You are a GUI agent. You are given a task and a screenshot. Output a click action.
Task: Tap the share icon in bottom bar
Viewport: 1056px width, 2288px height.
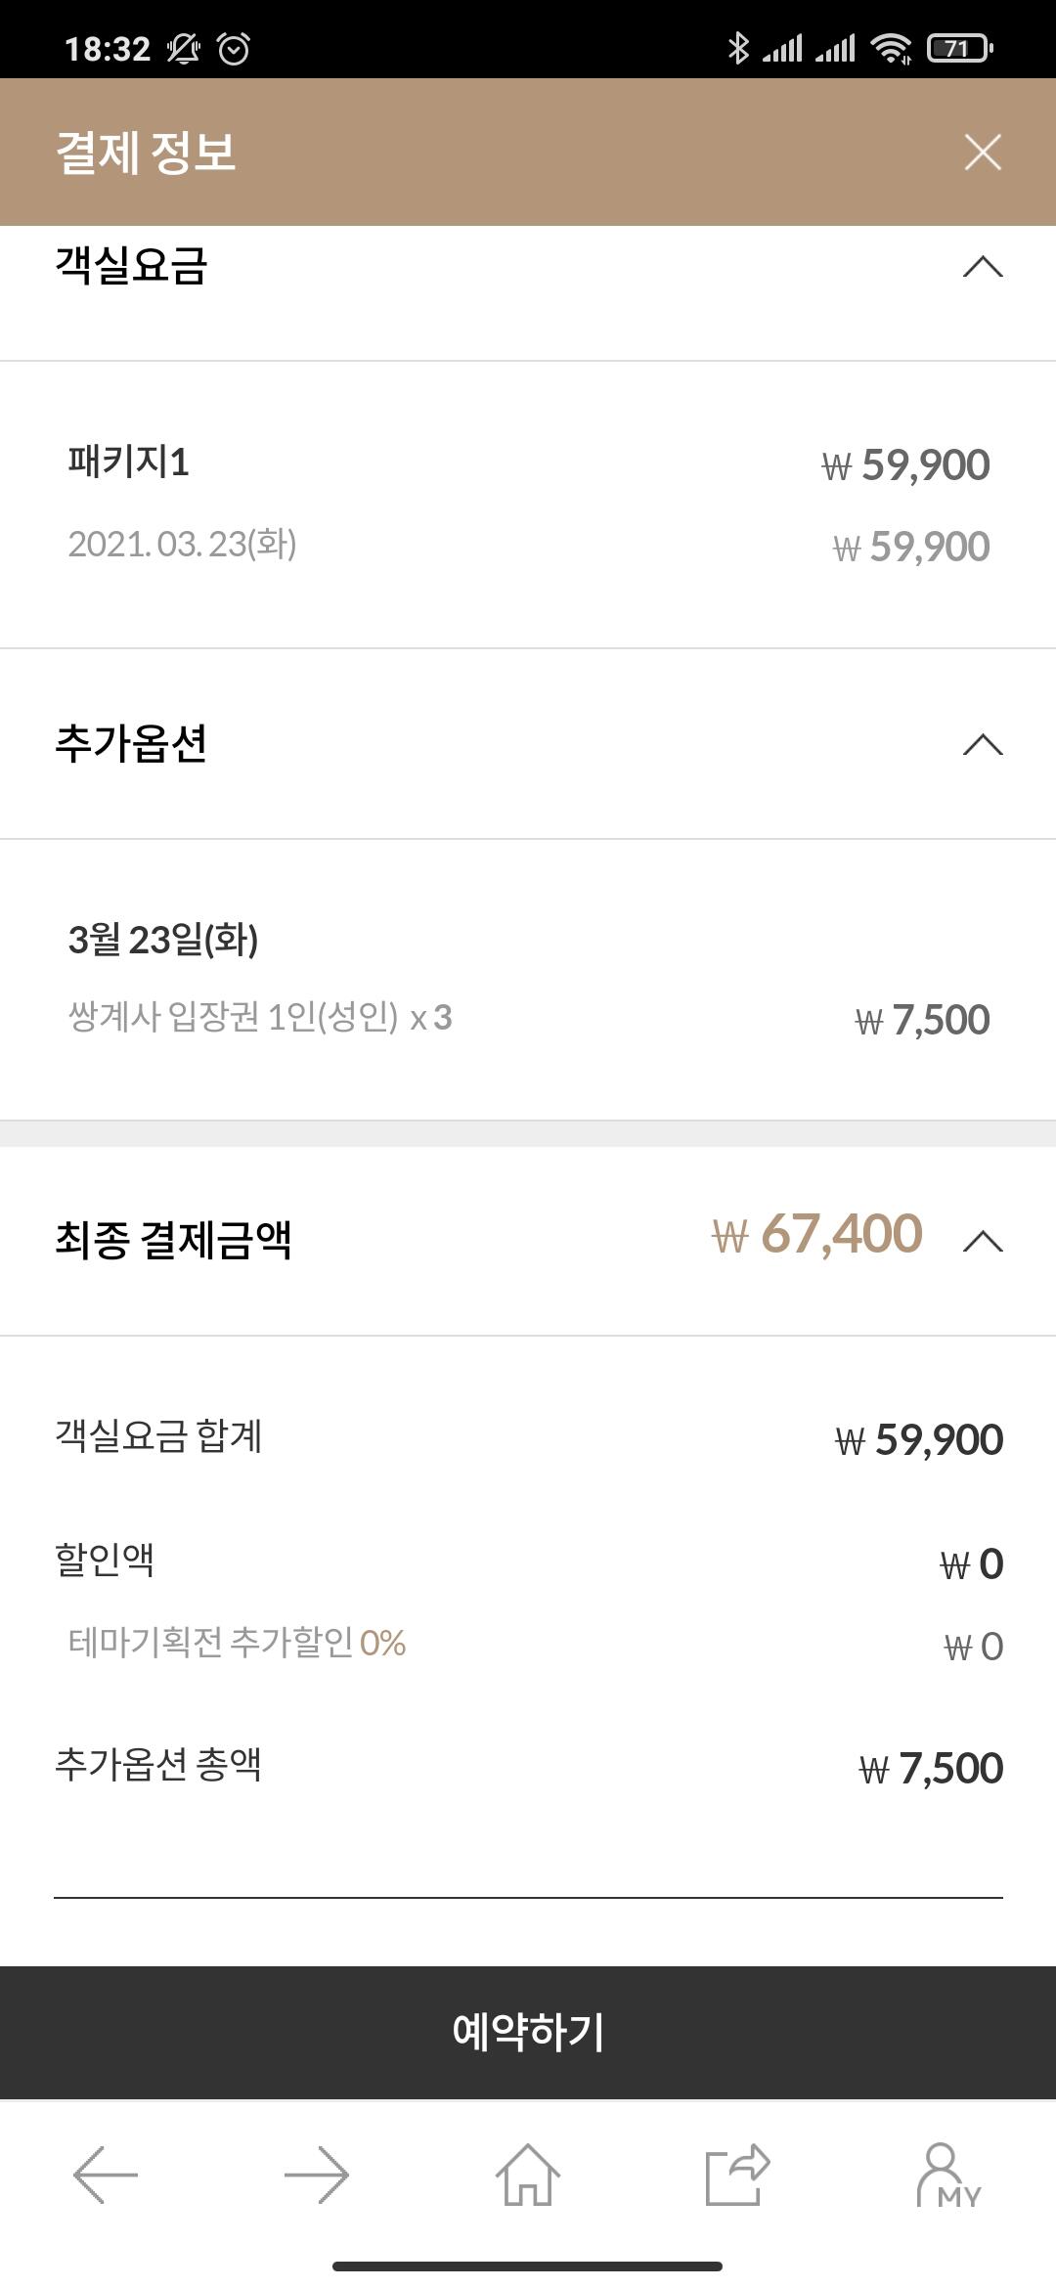point(737,2175)
